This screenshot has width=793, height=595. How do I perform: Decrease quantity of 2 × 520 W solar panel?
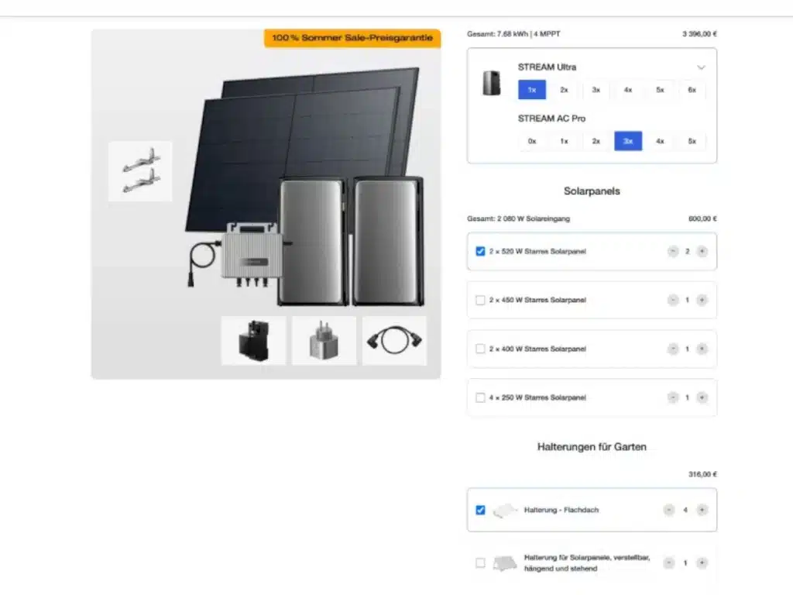coord(671,251)
